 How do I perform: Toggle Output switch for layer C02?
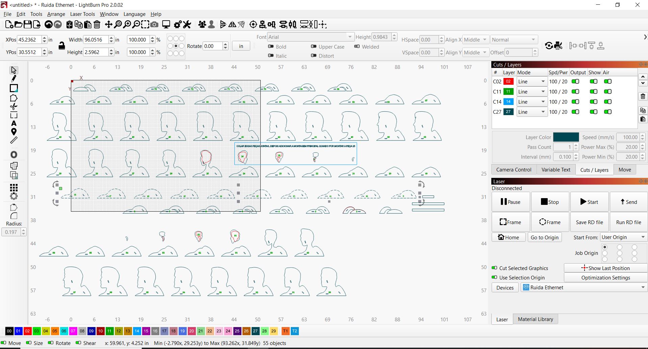tap(575, 82)
